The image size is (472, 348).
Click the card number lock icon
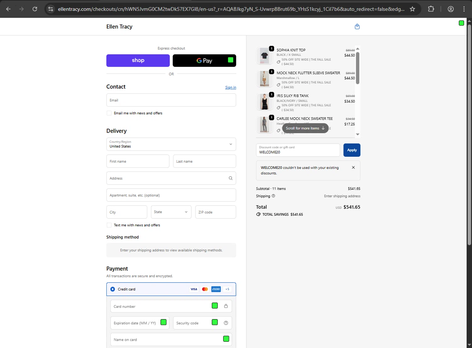(226, 306)
